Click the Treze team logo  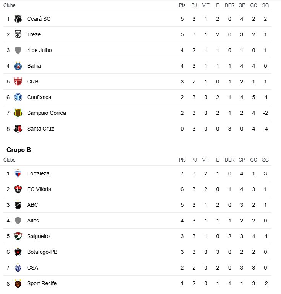tap(18, 34)
